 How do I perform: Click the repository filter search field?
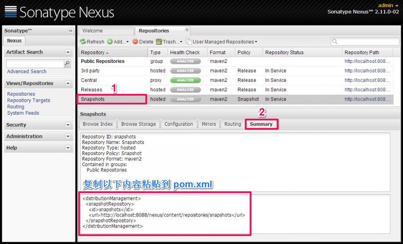point(365,42)
